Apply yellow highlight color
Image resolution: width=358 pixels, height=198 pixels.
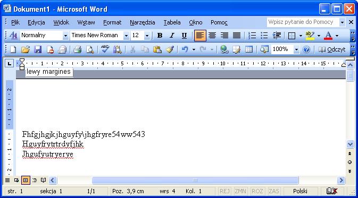pos(310,36)
